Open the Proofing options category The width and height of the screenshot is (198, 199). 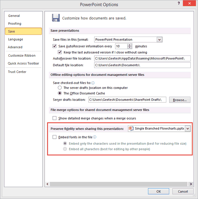tap(15, 24)
